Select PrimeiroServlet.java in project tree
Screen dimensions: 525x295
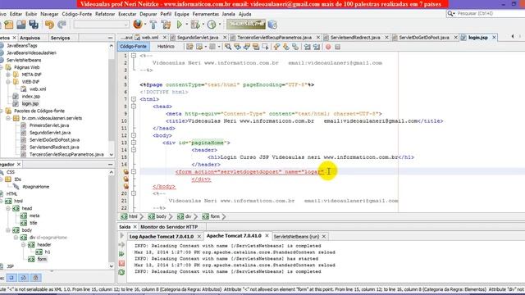point(49,125)
